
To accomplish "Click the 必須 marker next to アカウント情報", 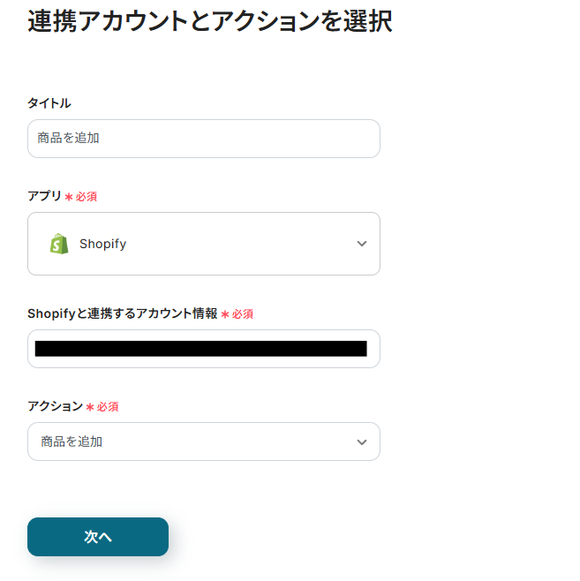I will coord(243,314).
